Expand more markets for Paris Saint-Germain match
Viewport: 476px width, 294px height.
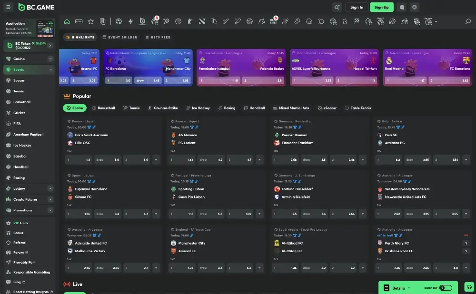156,160
